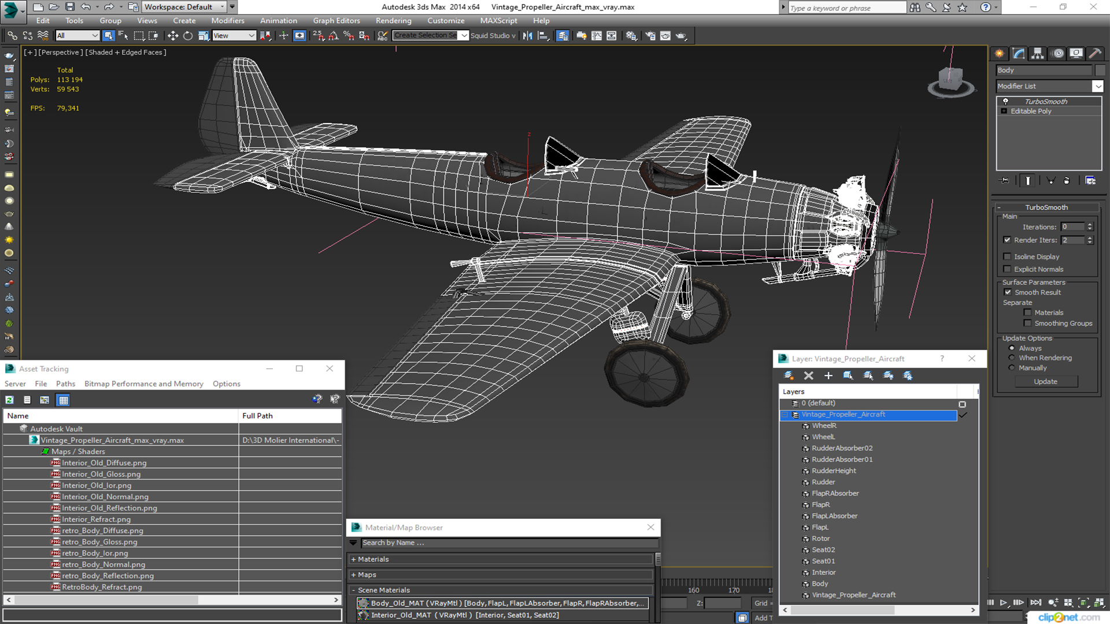
Task: Expand Editable Poly in modifier stack
Action: click(1004, 112)
